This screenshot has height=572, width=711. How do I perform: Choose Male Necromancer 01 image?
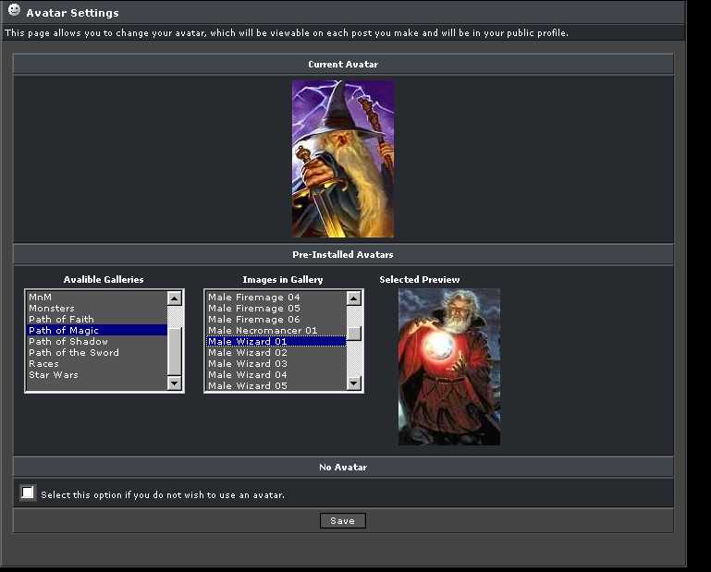coord(276,331)
